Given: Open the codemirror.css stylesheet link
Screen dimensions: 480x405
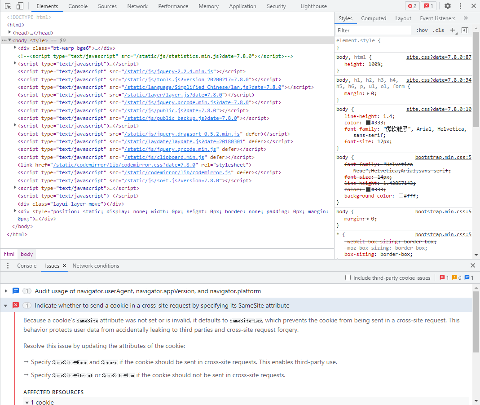Looking at the screenshot, I should 124,165.
